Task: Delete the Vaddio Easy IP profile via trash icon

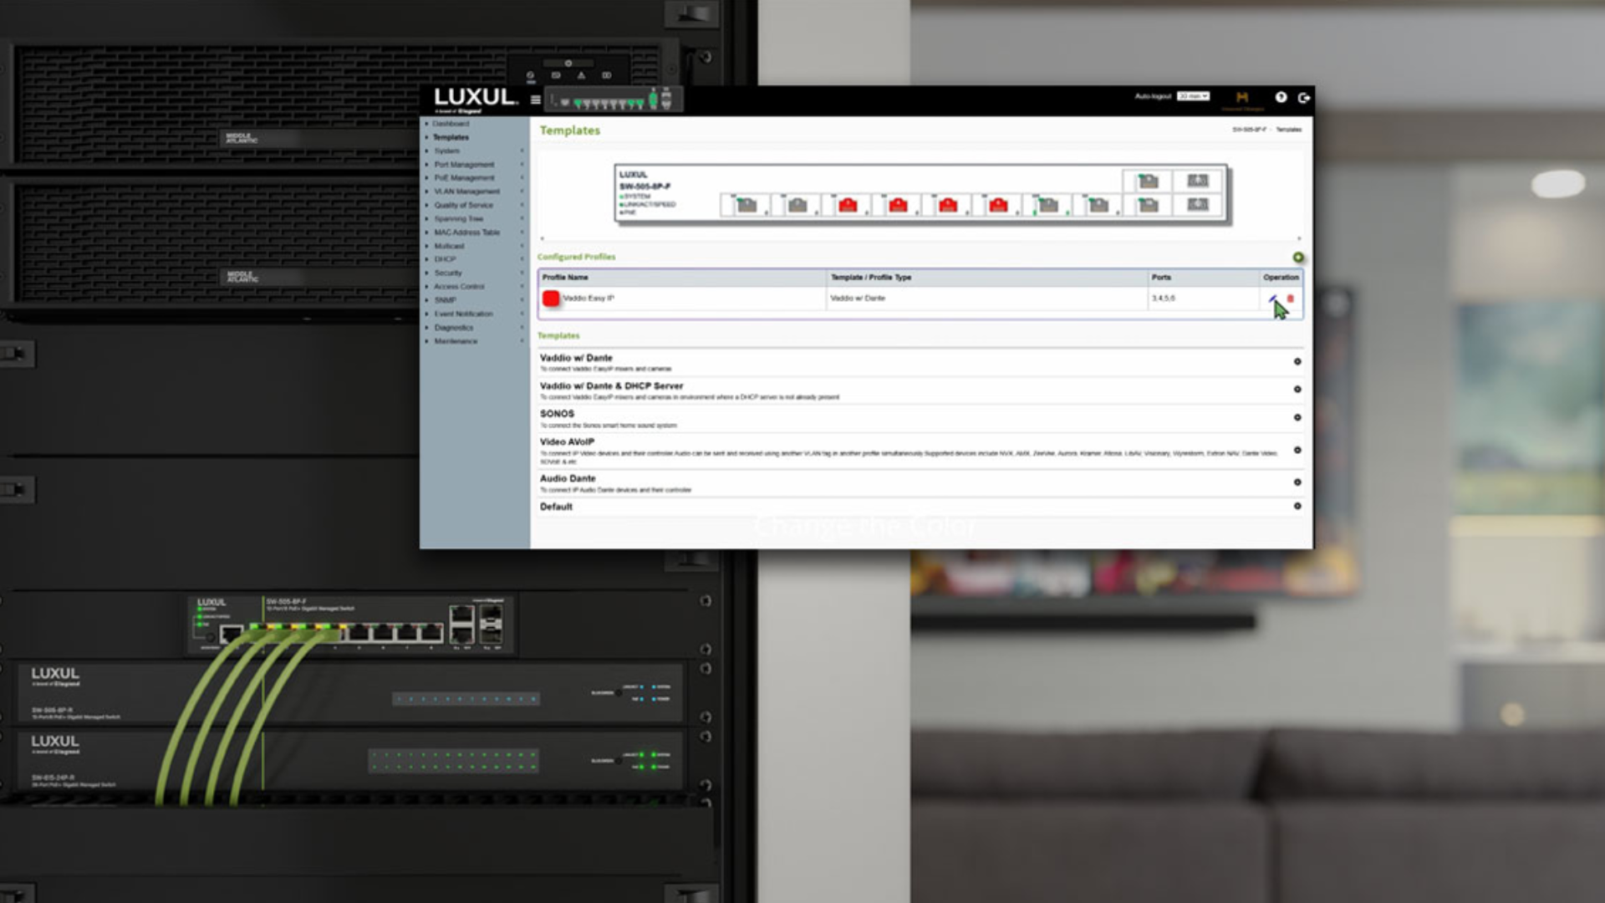Action: (x=1290, y=298)
